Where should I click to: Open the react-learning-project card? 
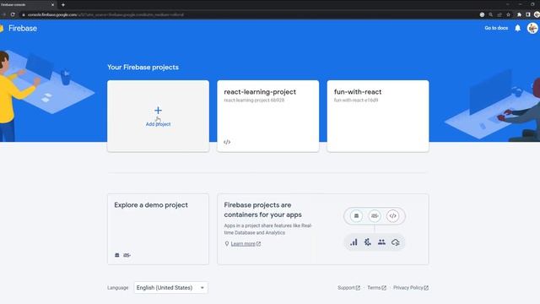click(268, 116)
